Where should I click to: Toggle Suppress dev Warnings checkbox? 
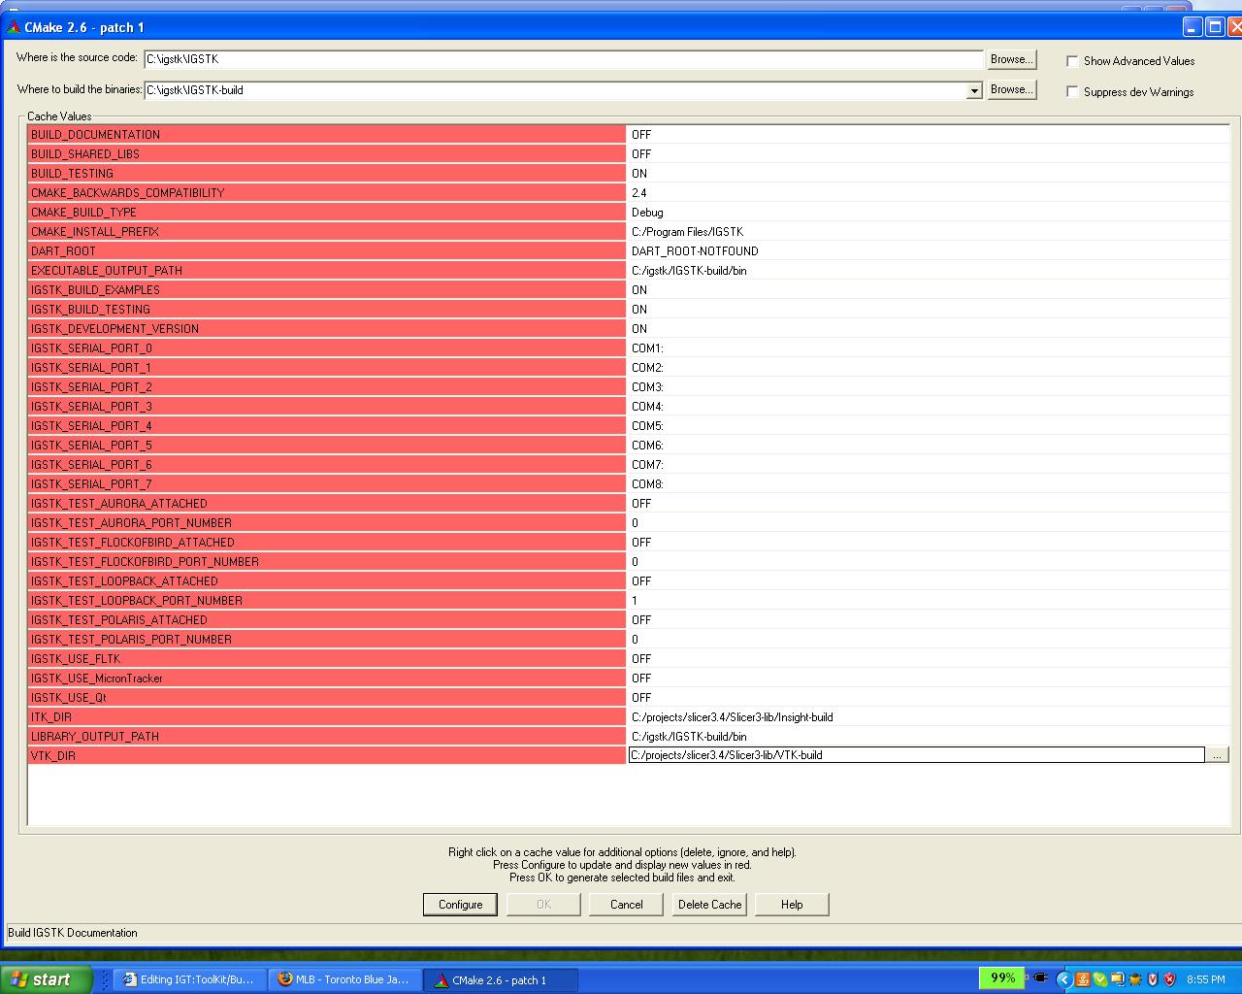1072,92
